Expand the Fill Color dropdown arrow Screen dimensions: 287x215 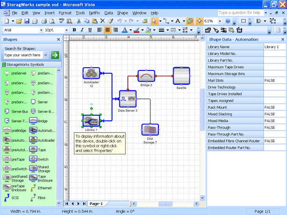pyautogui.click(x=154, y=30)
